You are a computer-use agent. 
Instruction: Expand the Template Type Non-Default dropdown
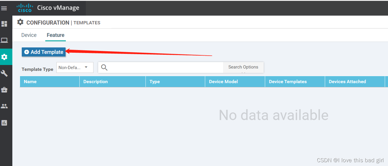tap(75, 67)
